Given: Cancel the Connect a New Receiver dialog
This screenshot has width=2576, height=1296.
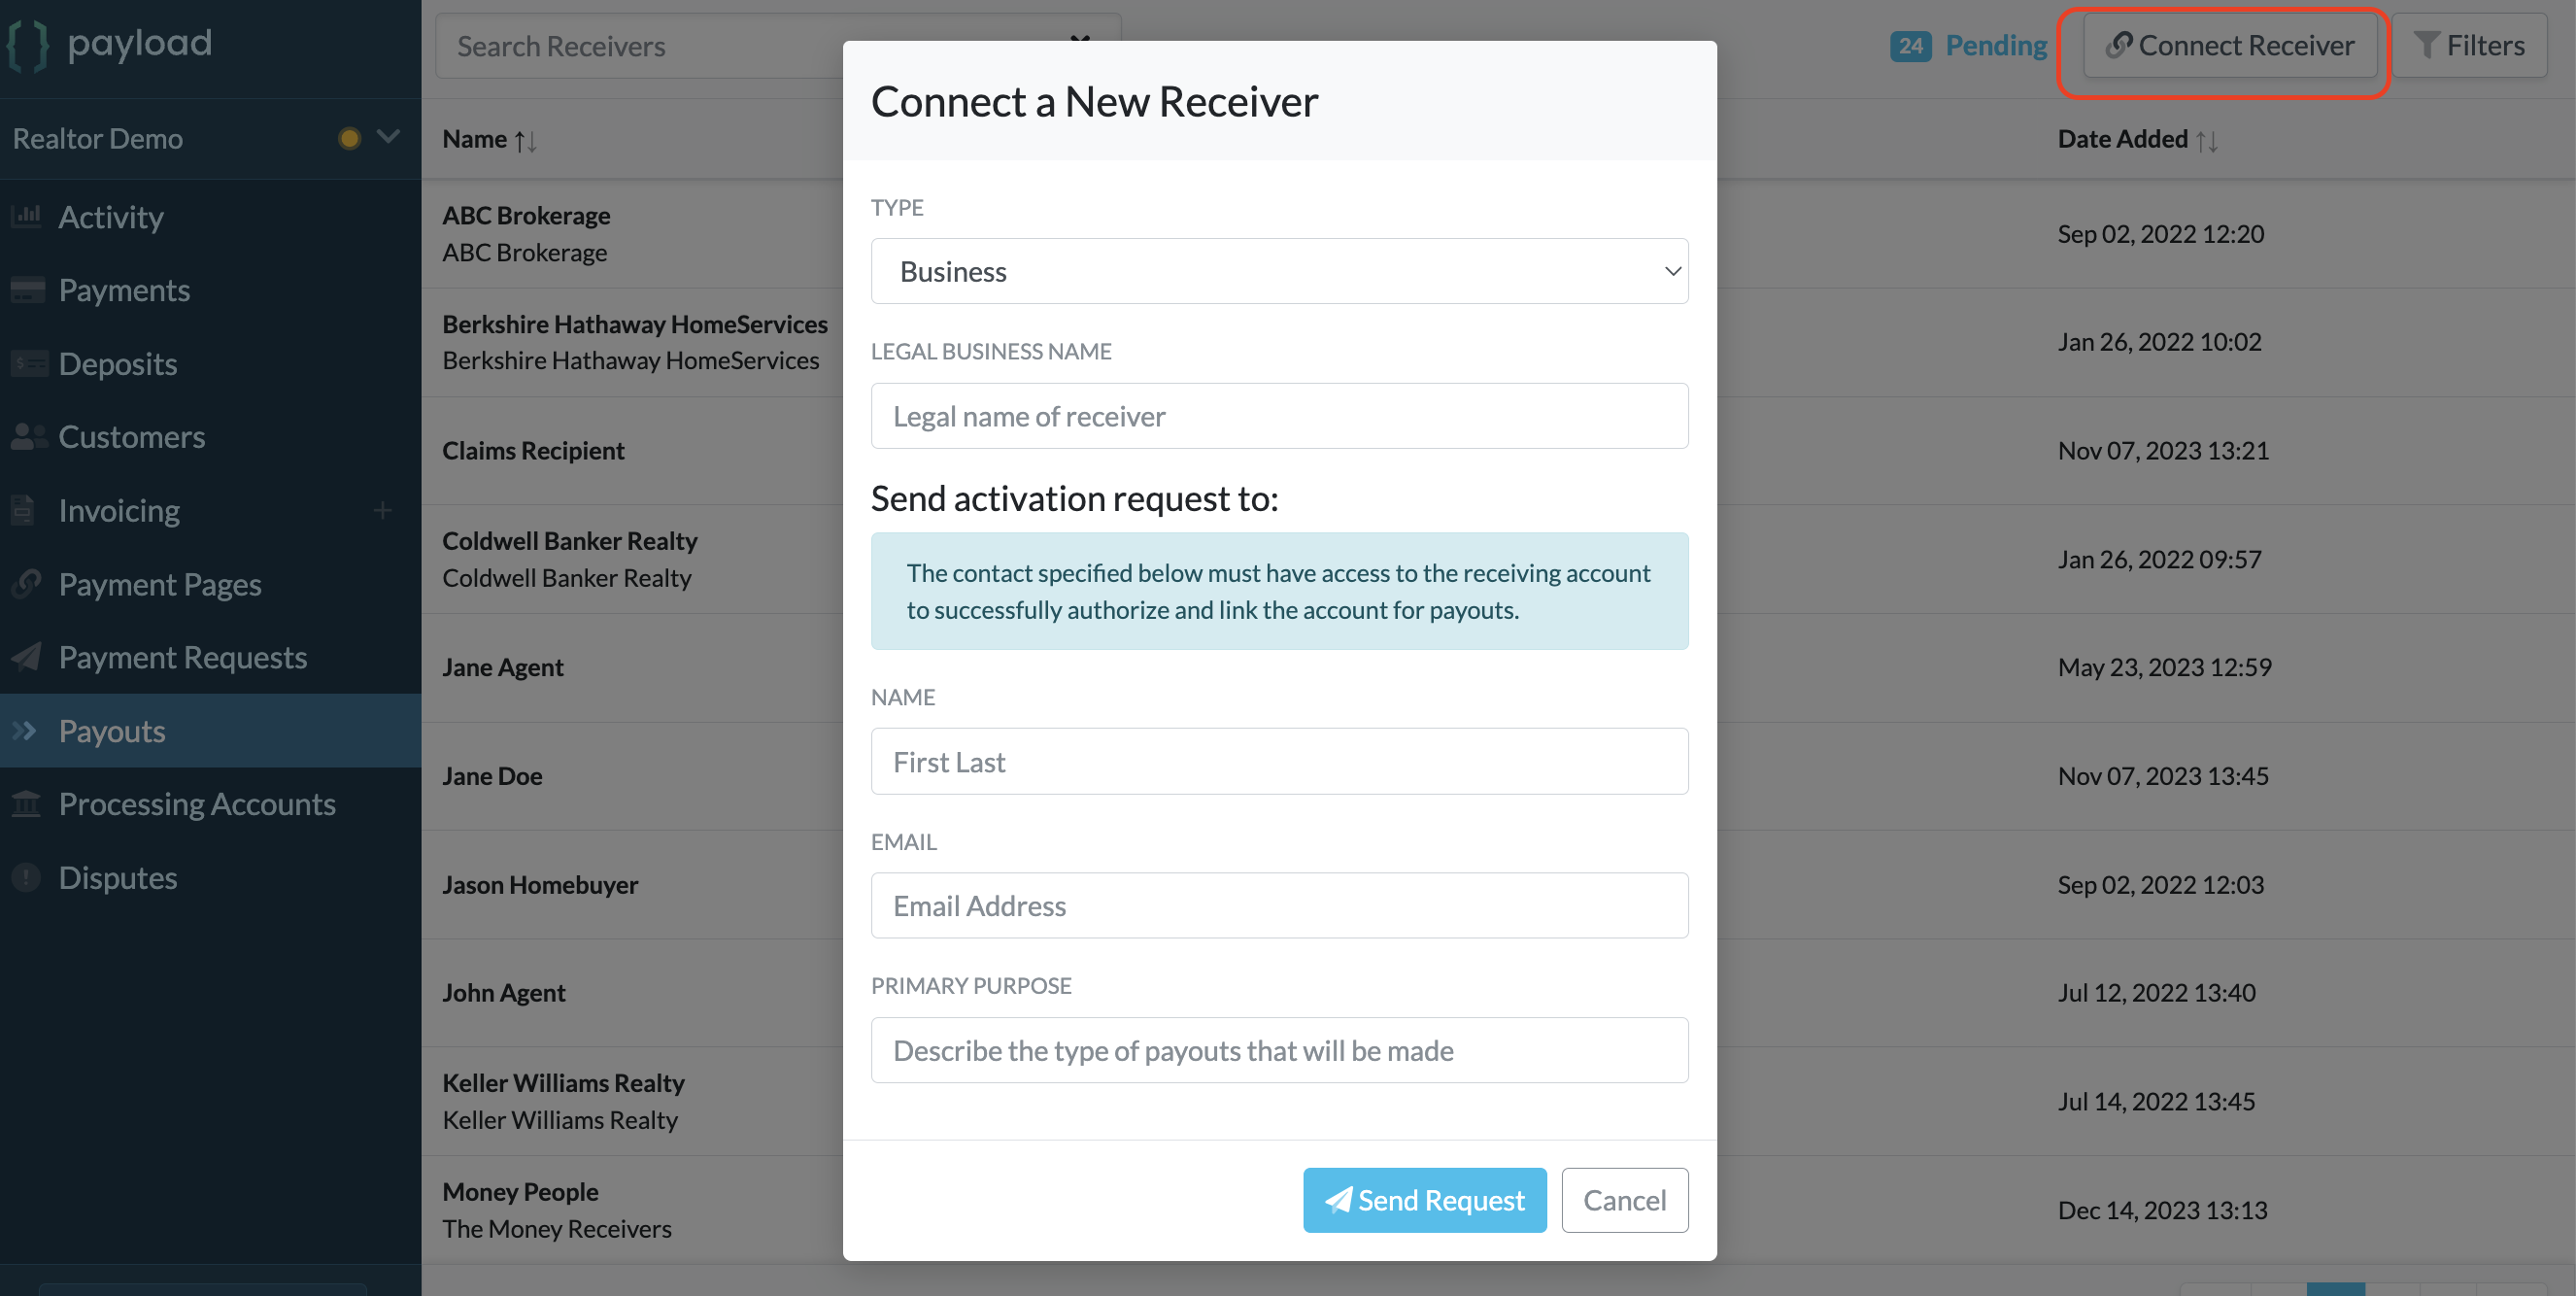Looking at the screenshot, I should pos(1624,1200).
